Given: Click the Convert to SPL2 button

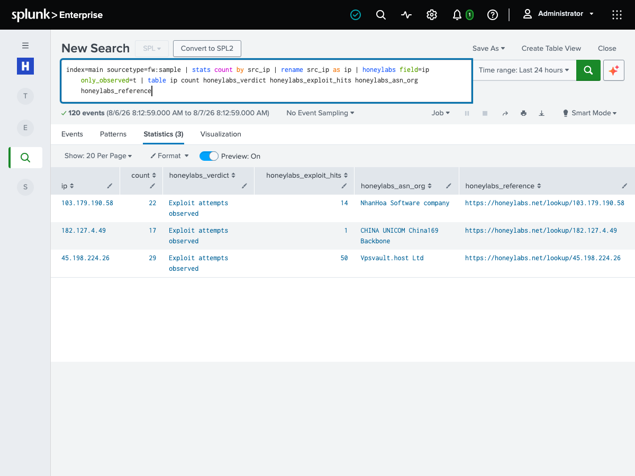Looking at the screenshot, I should pos(207,48).
